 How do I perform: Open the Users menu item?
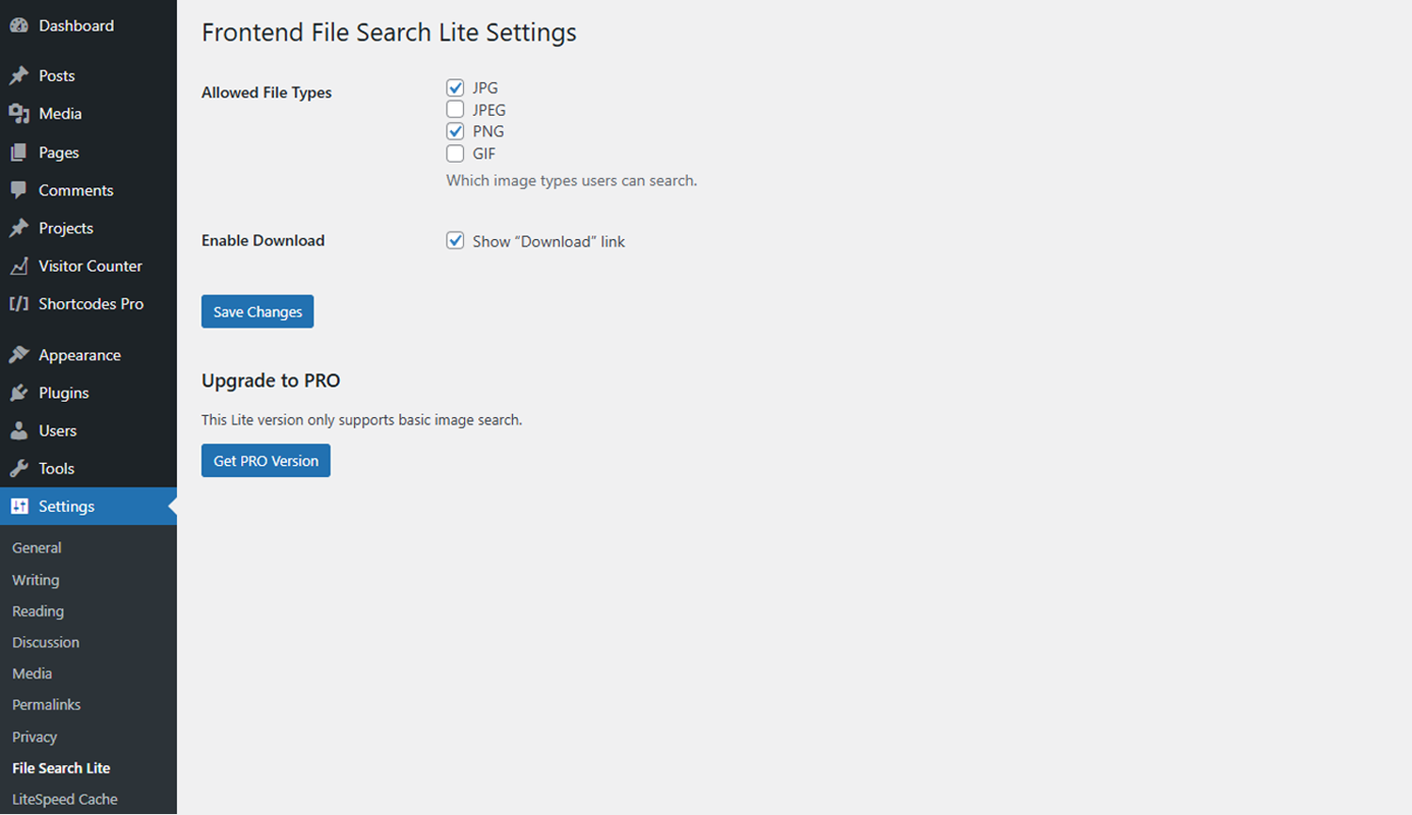tap(57, 431)
